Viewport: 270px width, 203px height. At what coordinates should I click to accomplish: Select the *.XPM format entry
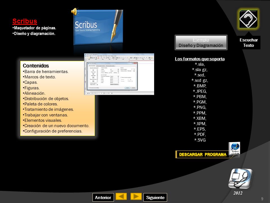click(200, 123)
